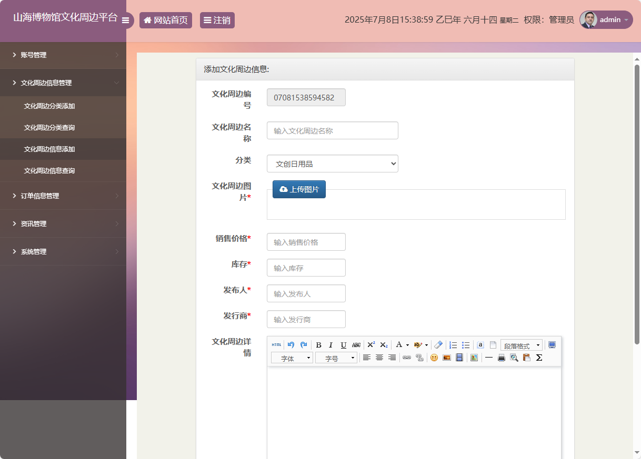This screenshot has height=459, width=641.
Task: Insert an image via the editor image icon
Action: pyautogui.click(x=446, y=358)
